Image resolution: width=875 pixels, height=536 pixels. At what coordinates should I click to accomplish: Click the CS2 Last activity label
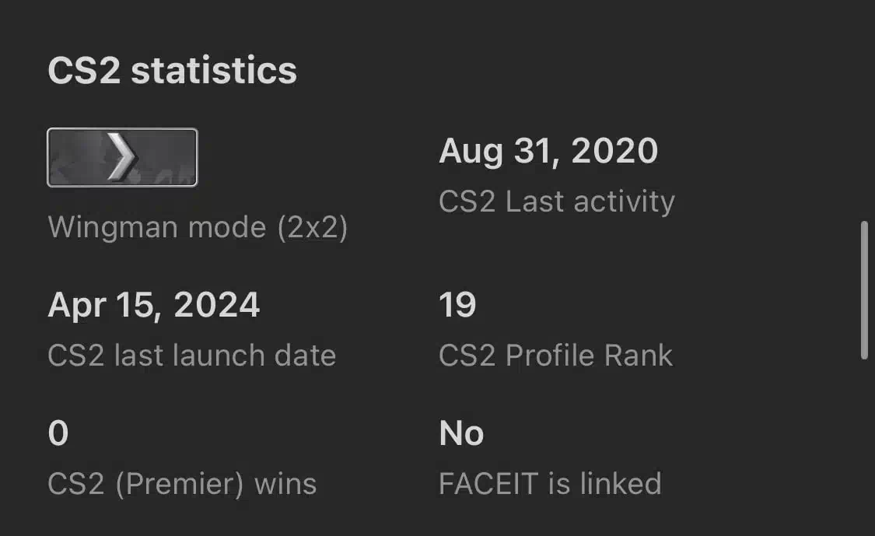click(557, 201)
